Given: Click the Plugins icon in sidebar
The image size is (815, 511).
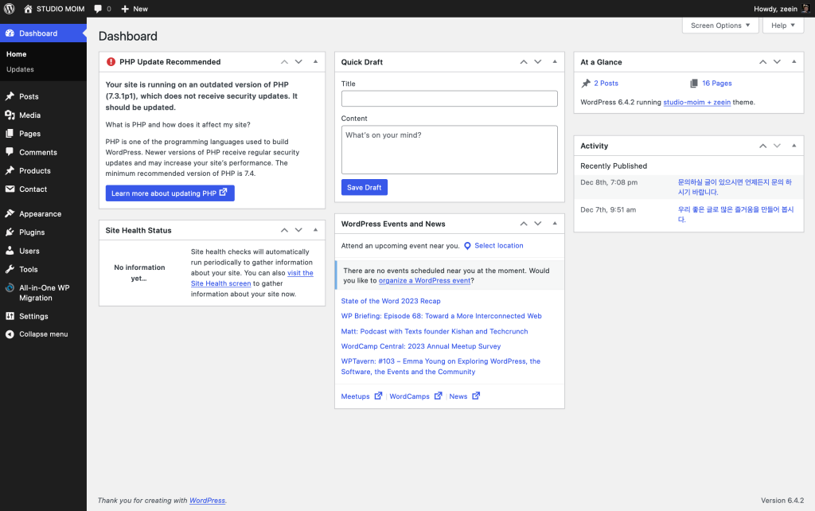Looking at the screenshot, I should click(10, 232).
